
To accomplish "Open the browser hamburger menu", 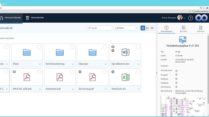I will [x=207, y=8].
